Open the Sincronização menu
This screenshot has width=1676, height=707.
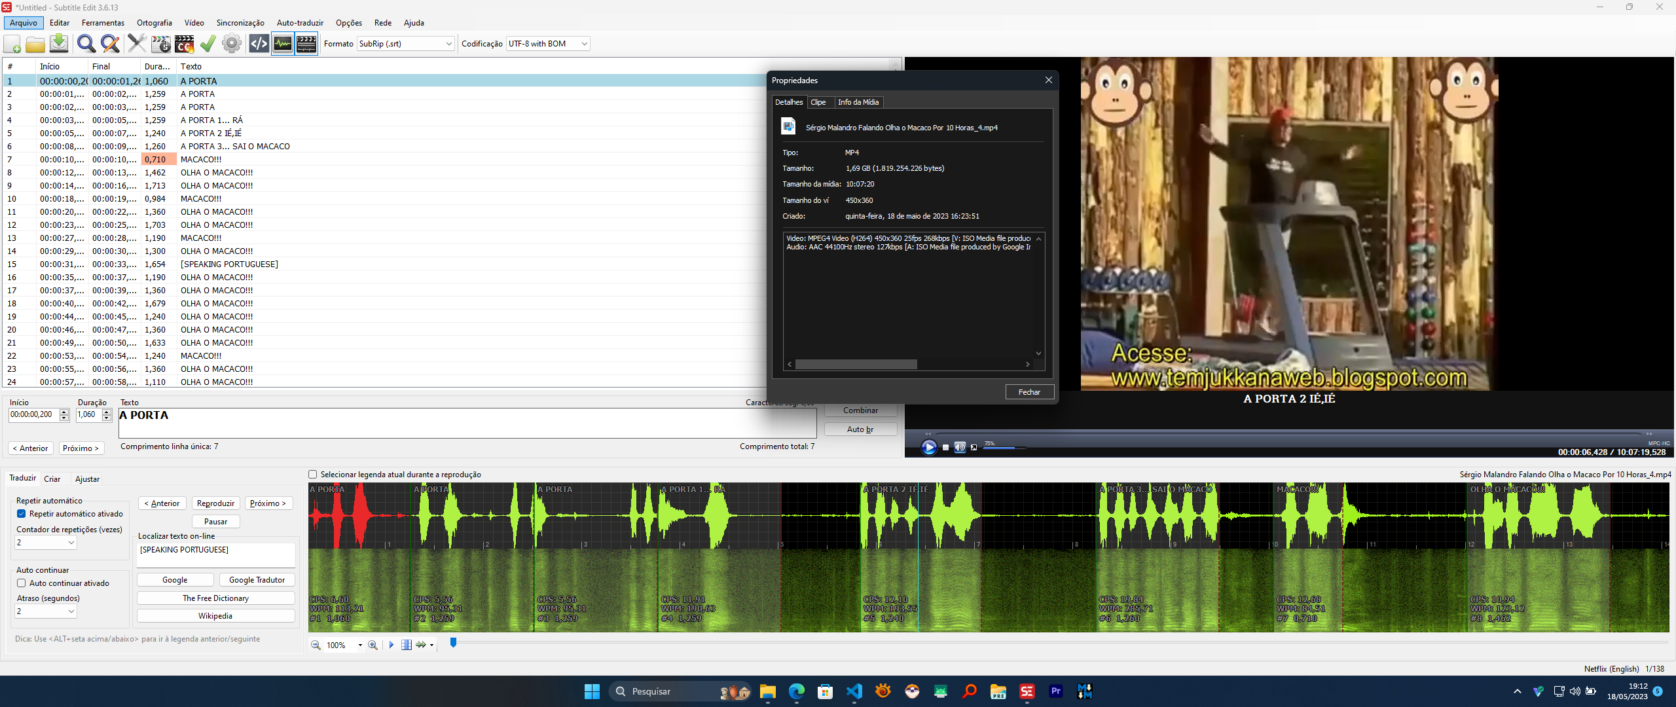coord(240,22)
